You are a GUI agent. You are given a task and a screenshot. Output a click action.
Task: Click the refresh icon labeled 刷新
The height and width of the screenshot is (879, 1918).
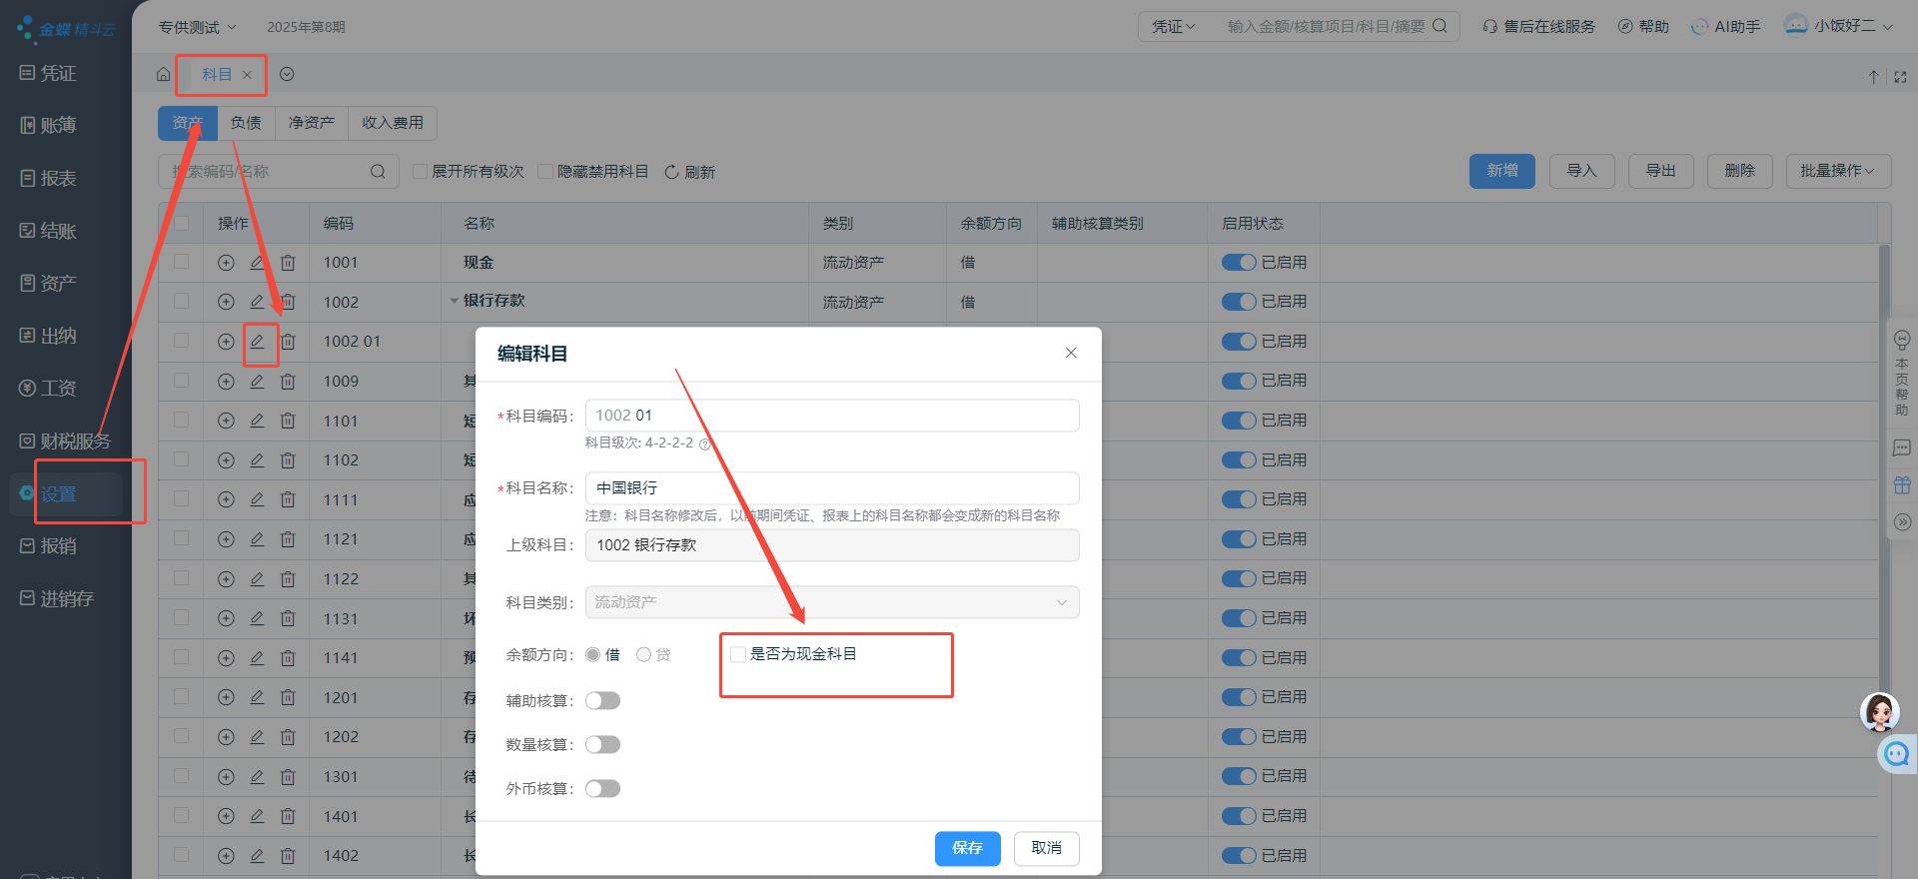pos(672,172)
